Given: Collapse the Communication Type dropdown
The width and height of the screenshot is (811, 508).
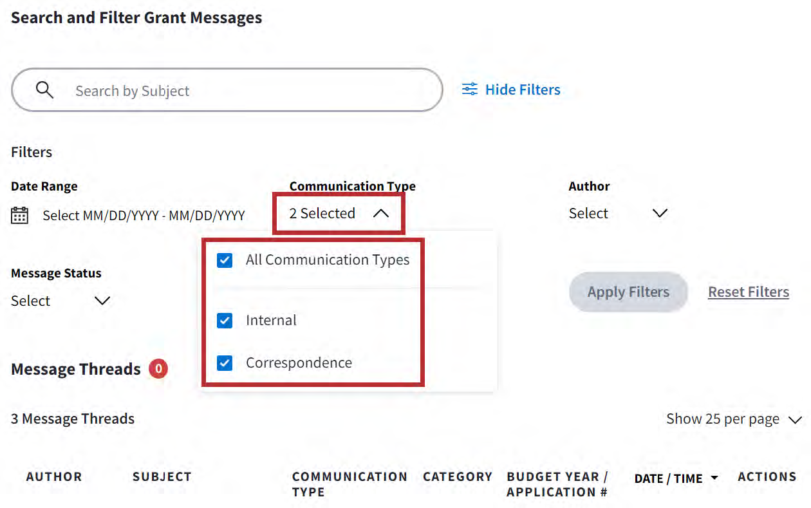Looking at the screenshot, I should tap(380, 214).
